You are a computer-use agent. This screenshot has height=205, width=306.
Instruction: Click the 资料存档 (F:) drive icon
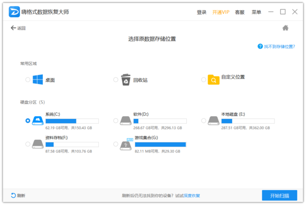(38, 144)
